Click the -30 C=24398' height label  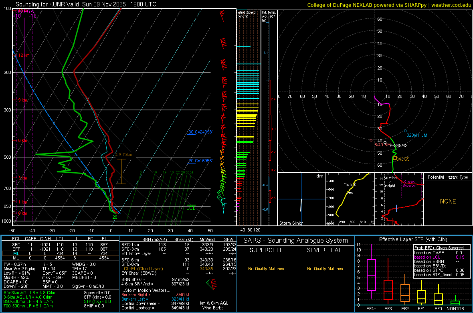point(199,132)
